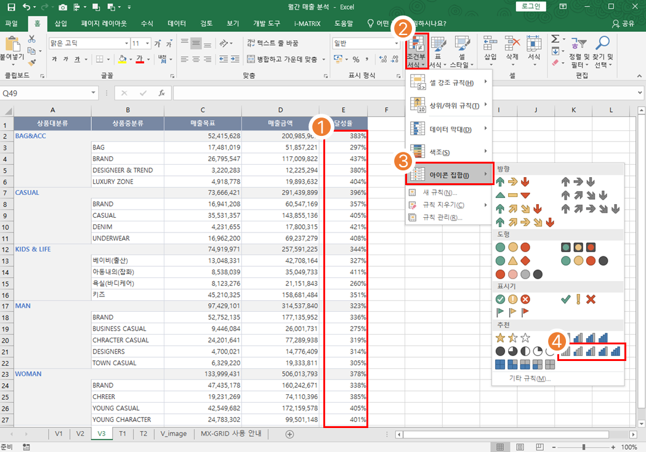Open the 데이터 막대 submenu

pos(450,129)
